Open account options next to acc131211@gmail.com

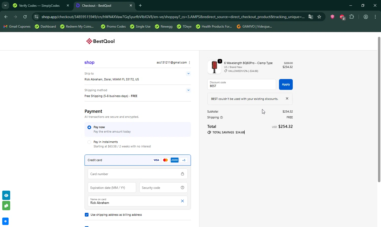[x=189, y=63]
